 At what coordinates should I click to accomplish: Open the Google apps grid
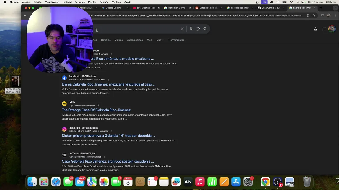pyautogui.click(x=324, y=29)
